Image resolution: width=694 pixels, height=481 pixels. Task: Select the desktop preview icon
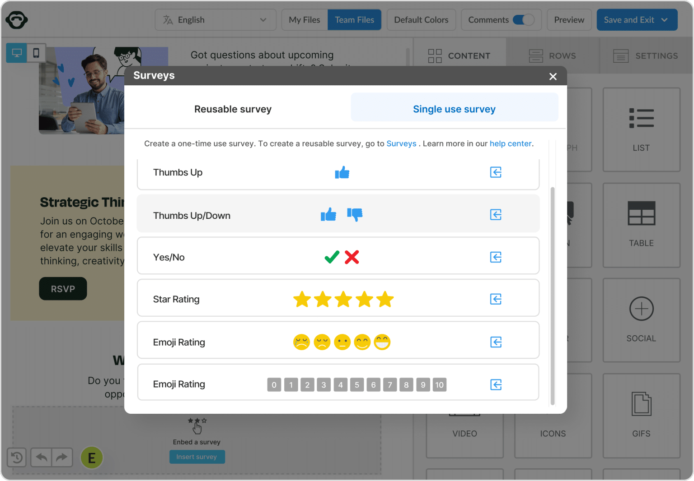[x=17, y=53]
